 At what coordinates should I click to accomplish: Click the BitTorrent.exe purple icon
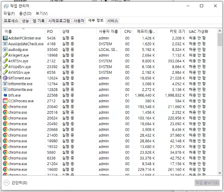5,78
